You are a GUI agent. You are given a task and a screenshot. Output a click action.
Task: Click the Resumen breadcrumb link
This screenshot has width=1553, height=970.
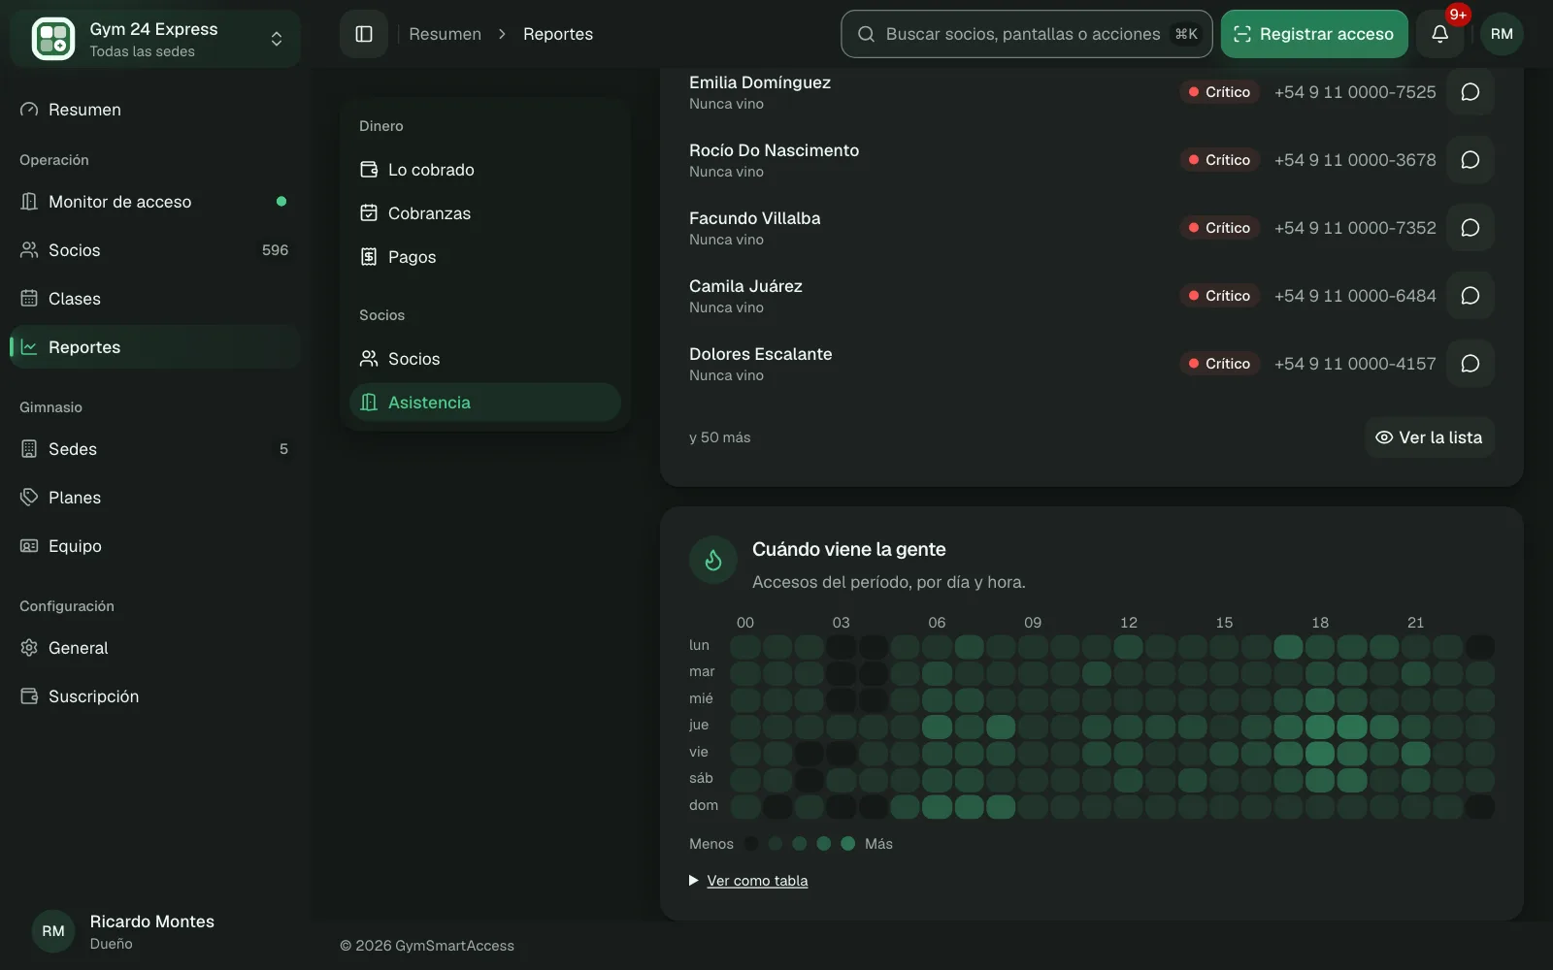445,34
